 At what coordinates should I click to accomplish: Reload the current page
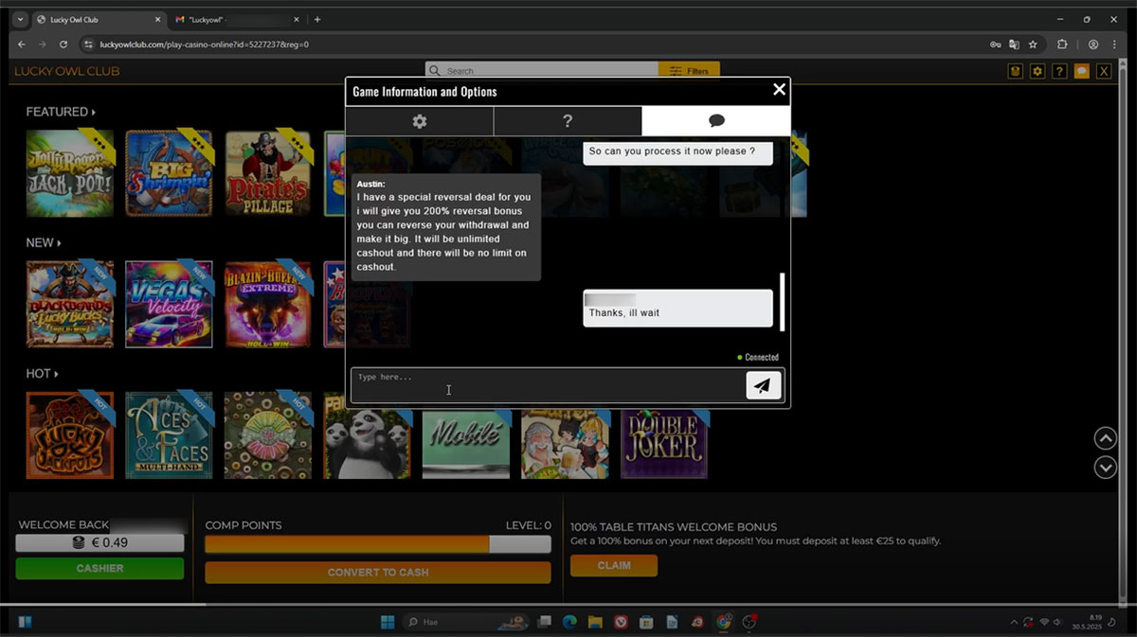(x=63, y=44)
